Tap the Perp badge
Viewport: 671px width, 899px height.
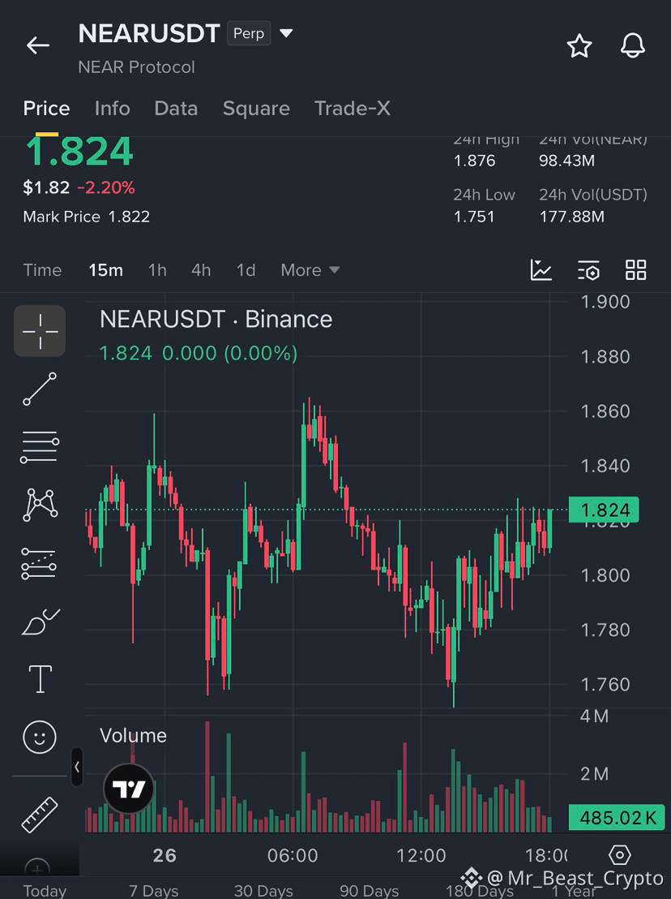click(x=249, y=33)
